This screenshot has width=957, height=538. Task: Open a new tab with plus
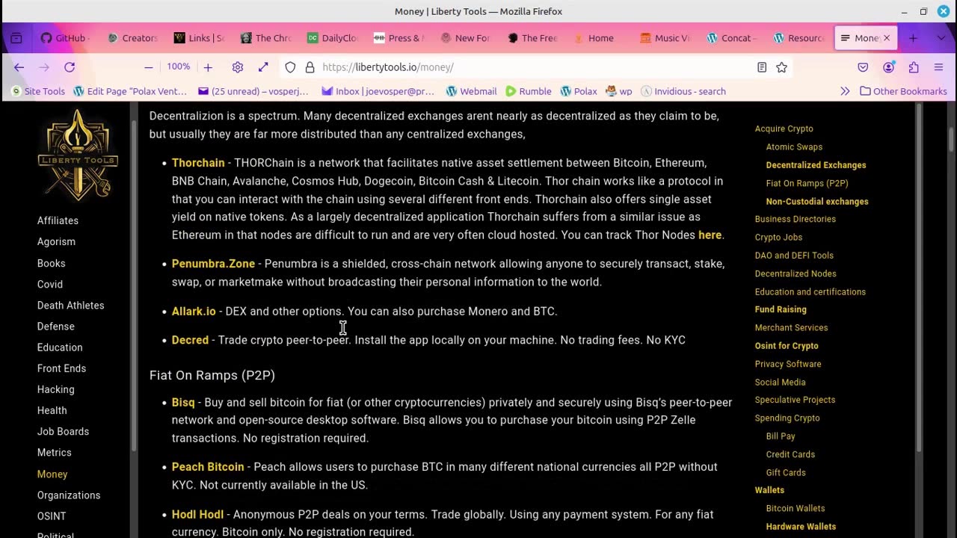(913, 38)
